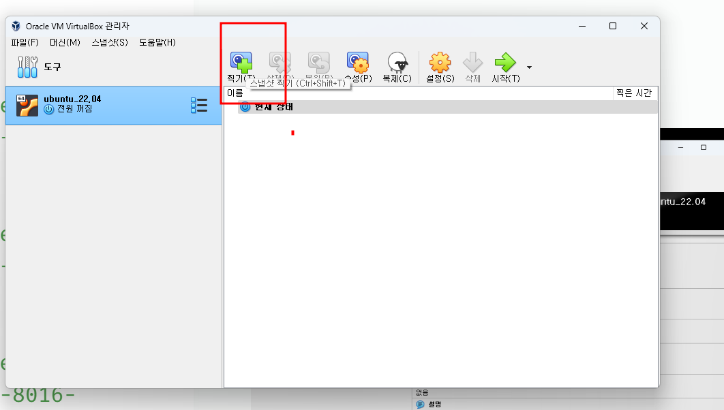Minimize the VirtualBox manager window
Screen dimensions: 724x410
(582, 27)
